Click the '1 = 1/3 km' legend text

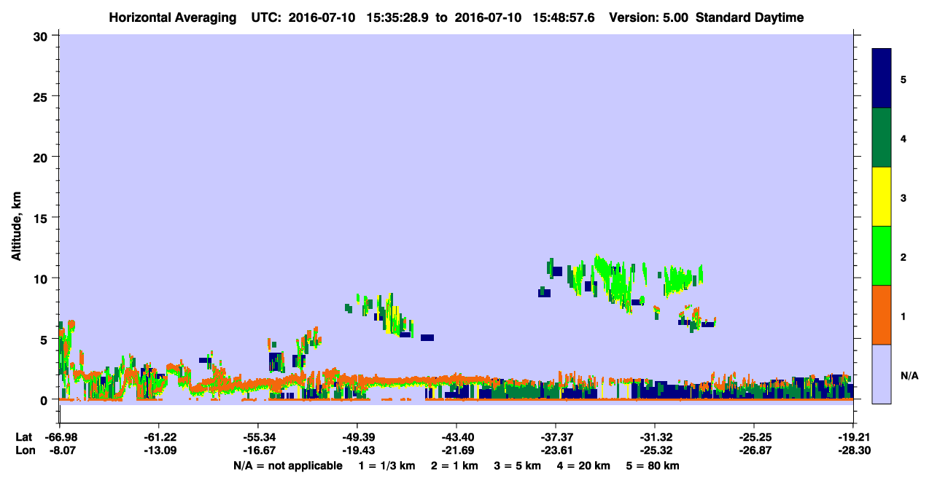click(386, 466)
